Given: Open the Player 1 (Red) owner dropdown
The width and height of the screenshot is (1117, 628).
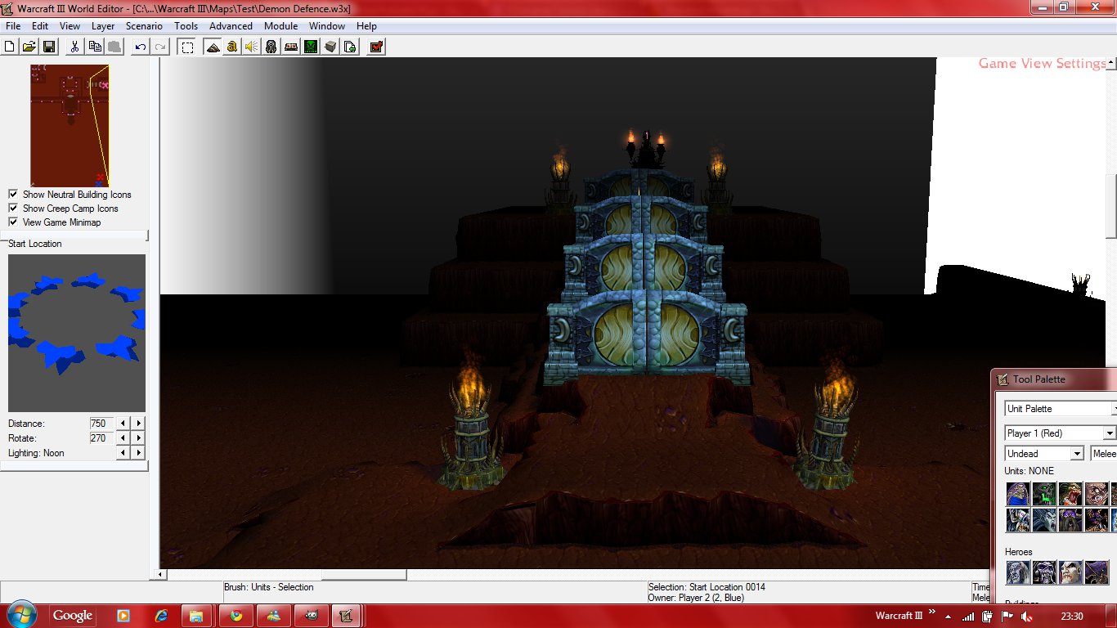Looking at the screenshot, I should (x=1061, y=433).
